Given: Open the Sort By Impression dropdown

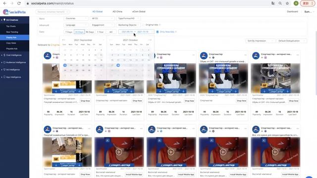Looking at the screenshot, I should click(260, 41).
